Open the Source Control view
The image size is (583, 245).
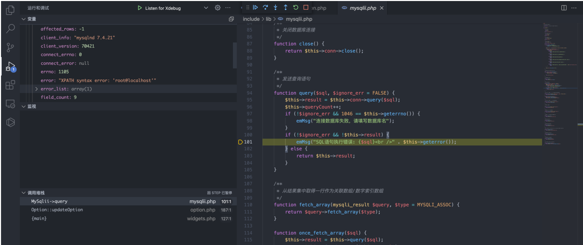[x=10, y=48]
